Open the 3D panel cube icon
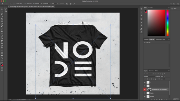The image size is (180, 101). [x=141, y=9]
